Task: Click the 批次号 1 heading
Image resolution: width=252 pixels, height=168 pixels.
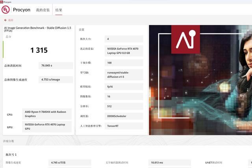Action: click(11, 155)
